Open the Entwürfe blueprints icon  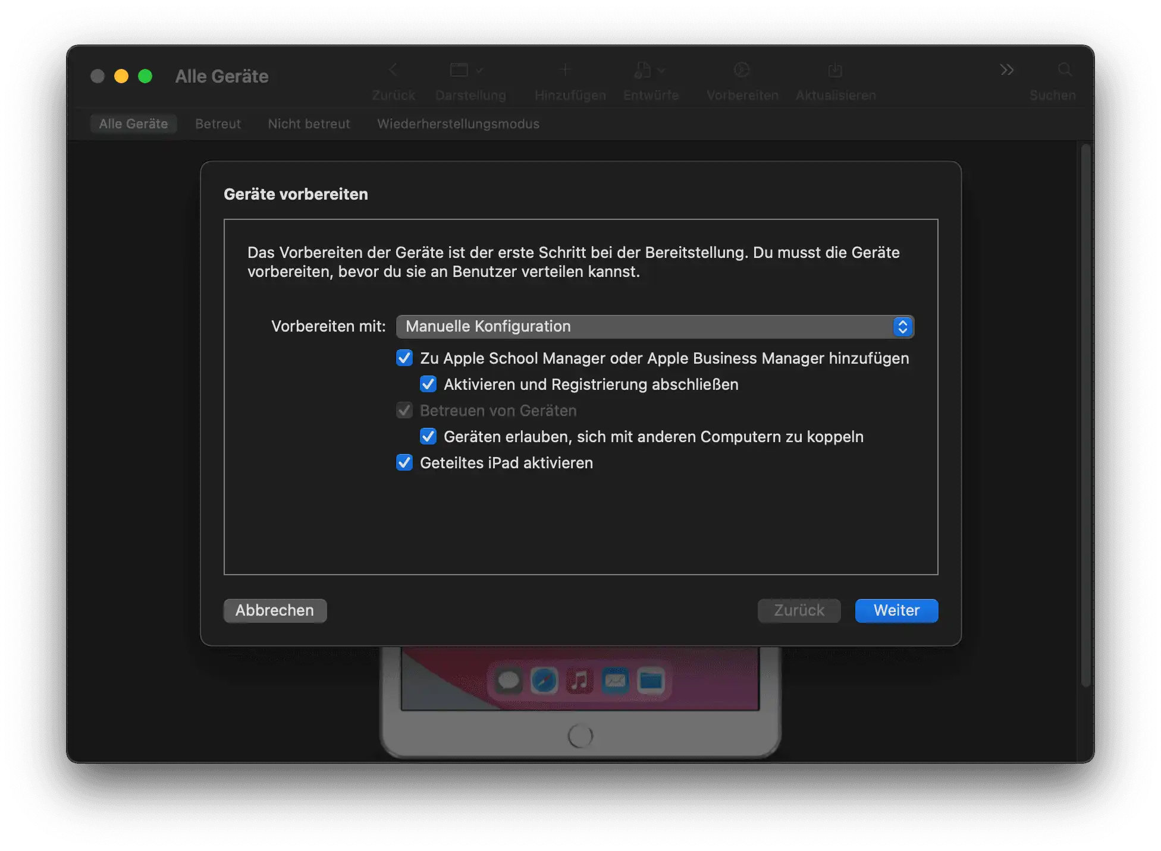(x=642, y=70)
